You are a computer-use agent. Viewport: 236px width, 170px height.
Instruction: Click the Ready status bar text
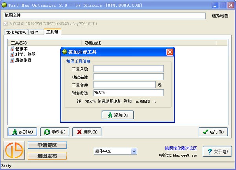[x=6, y=166]
